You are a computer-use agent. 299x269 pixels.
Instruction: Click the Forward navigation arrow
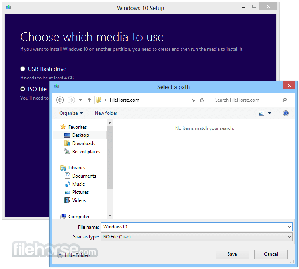71,100
